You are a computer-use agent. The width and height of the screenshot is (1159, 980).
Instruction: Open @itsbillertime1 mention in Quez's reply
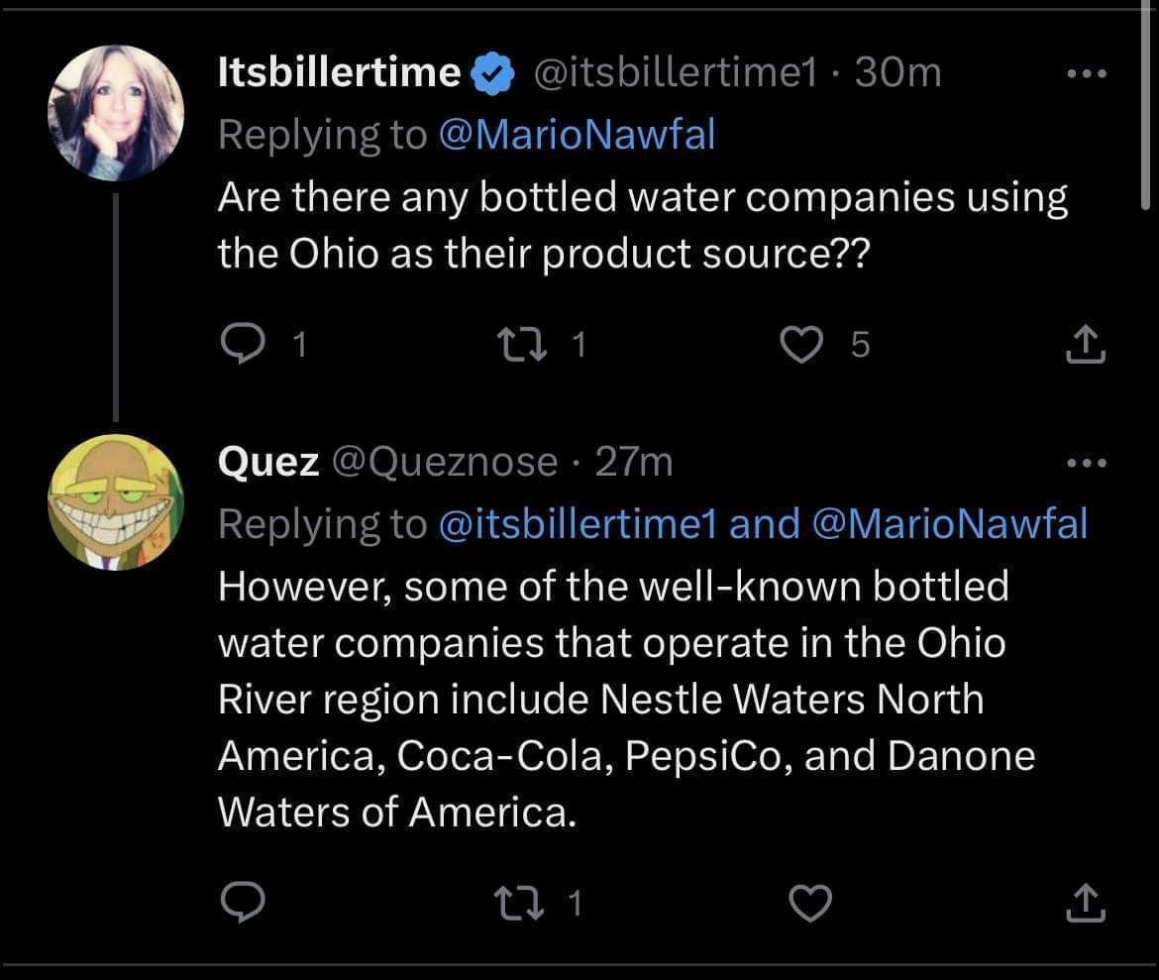coord(578,523)
